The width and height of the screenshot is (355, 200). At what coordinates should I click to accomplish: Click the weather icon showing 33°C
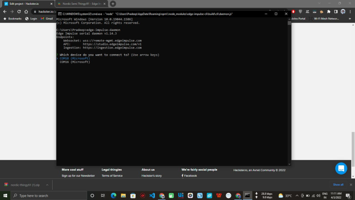click(281, 195)
